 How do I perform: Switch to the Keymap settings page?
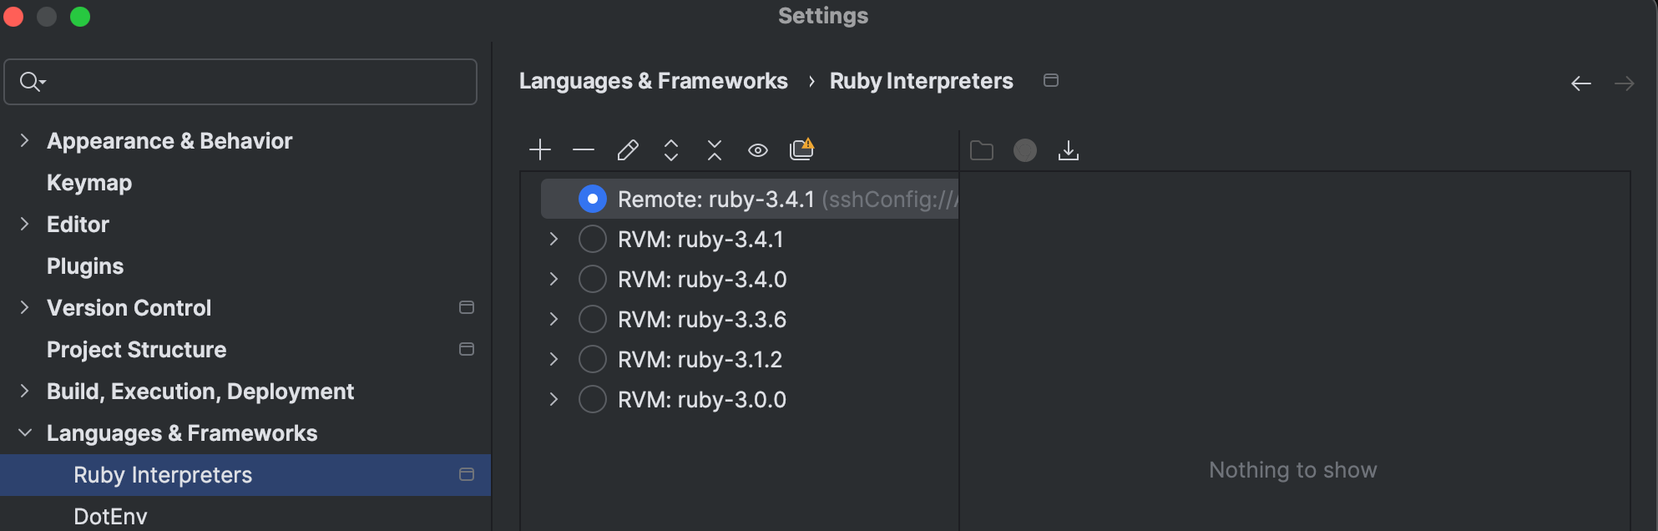click(88, 182)
